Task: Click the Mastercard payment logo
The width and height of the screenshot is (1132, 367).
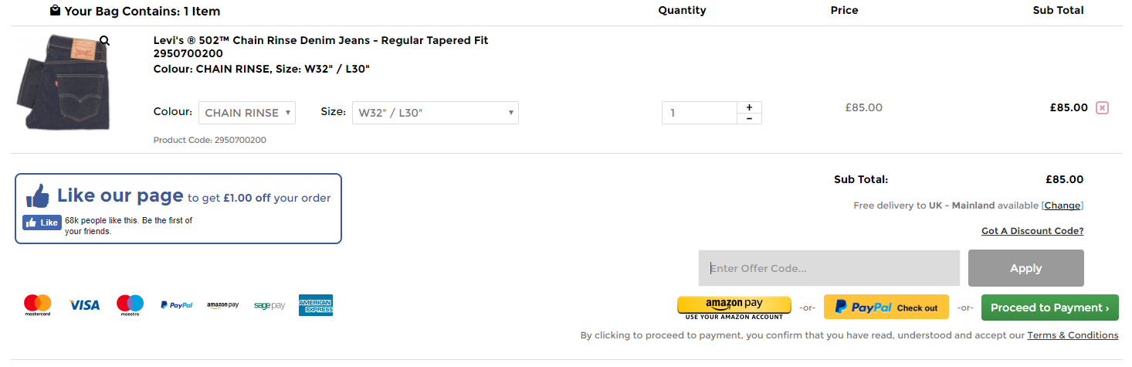Action: [x=37, y=305]
